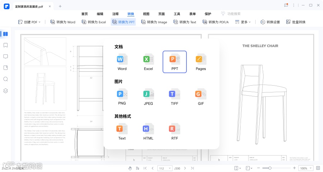The width and height of the screenshot is (323, 172).
Task: Pick TIFF image format
Action: [175, 97]
